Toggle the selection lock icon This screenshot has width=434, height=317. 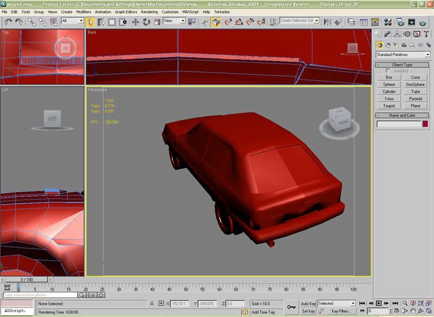click(x=152, y=303)
